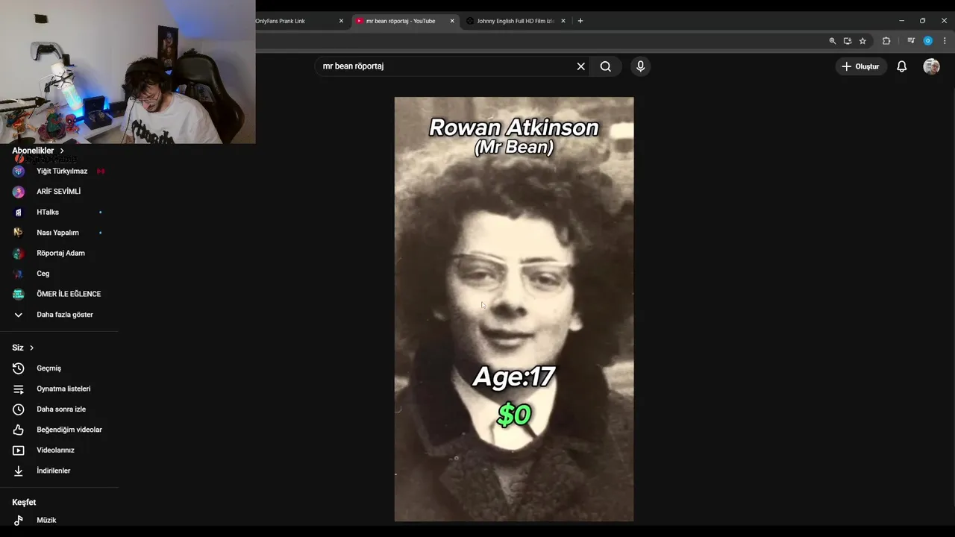Expand the Siz section
Image resolution: width=955 pixels, height=537 pixels.
[23, 348]
